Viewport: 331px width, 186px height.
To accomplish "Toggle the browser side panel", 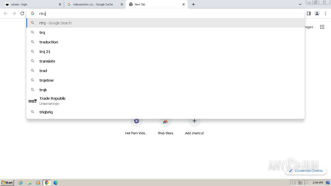I will click(309, 13).
